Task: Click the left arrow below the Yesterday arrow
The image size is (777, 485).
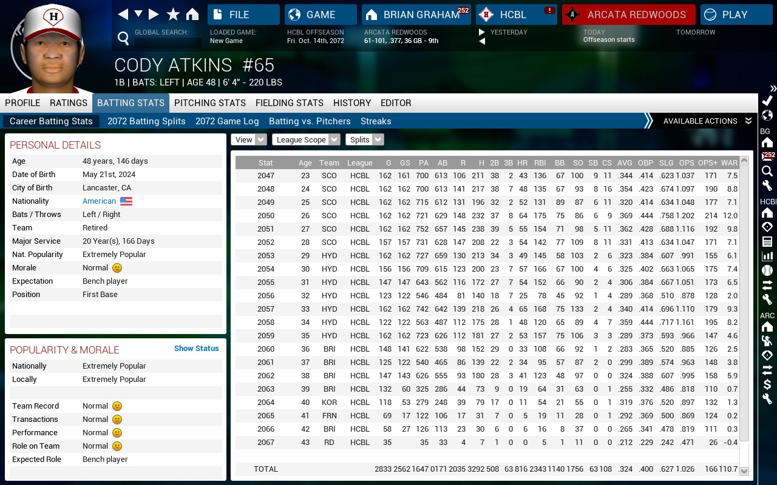Action: 482,41
